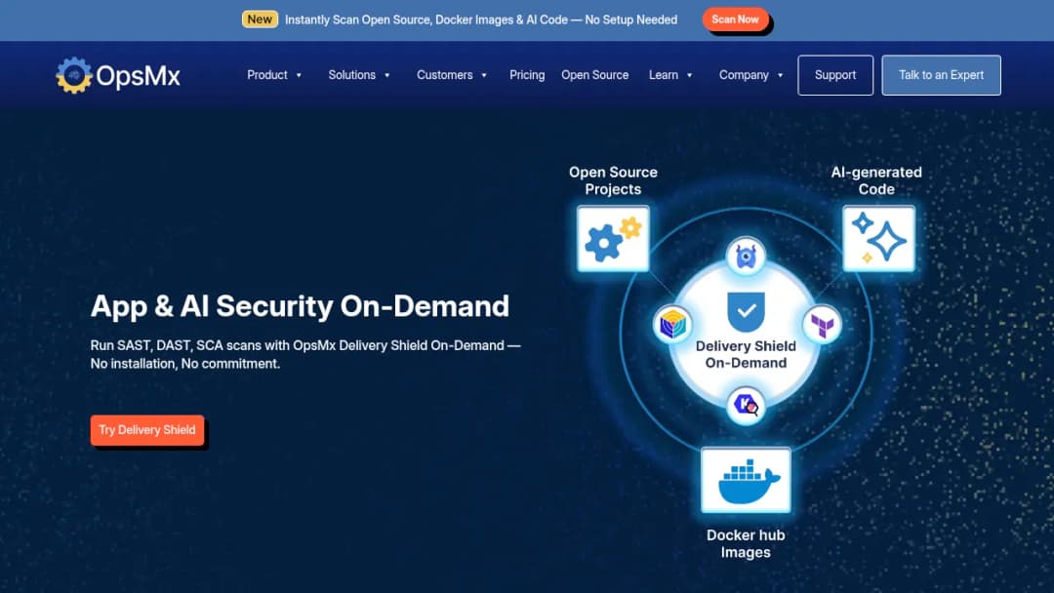Click the Terraform icon on the circle
This screenshot has height=593, width=1054.
[822, 326]
